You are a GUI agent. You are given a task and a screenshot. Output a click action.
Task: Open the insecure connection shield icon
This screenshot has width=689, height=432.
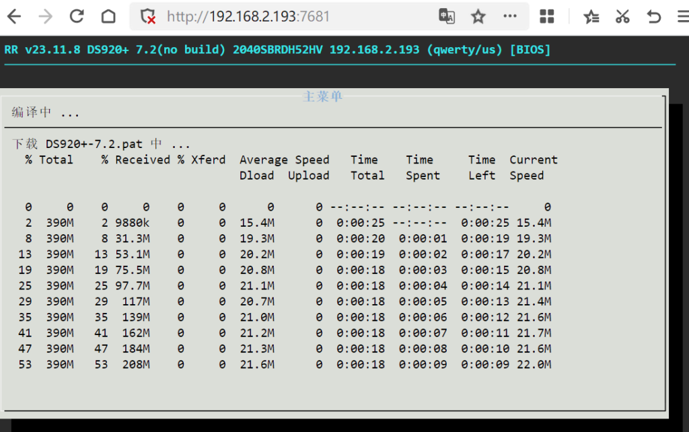[147, 17]
